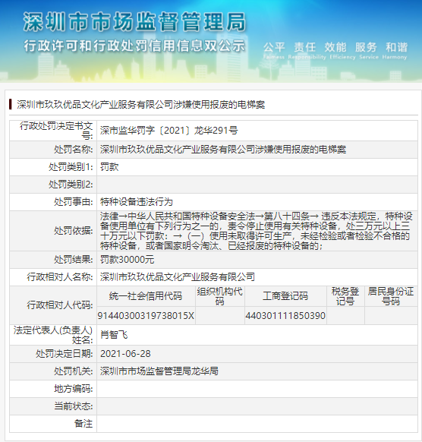Click the 行政相对人代码 label
422x442 pixels.
(60, 305)
